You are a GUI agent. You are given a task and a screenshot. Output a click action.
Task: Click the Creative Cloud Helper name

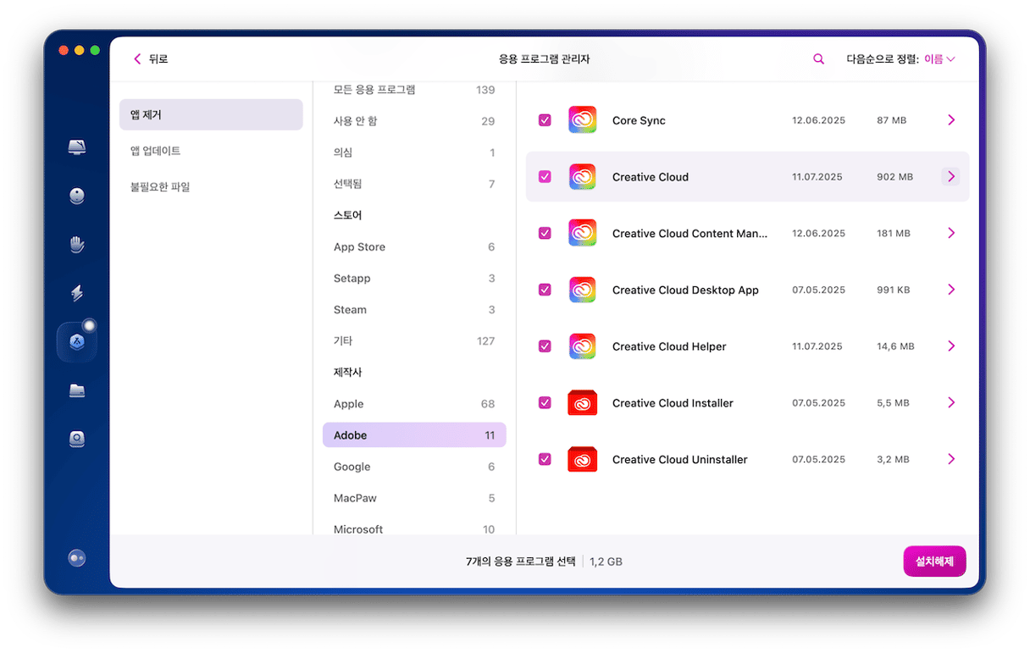669,346
